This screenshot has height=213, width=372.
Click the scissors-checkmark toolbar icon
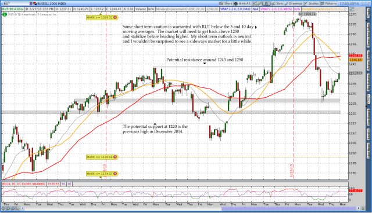pyautogui.click(x=255, y=3)
